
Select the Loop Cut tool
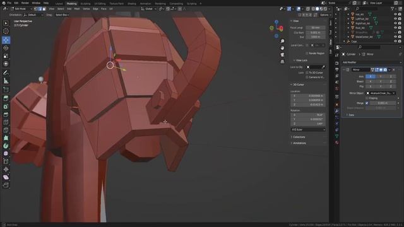pyautogui.click(x=6, y=122)
